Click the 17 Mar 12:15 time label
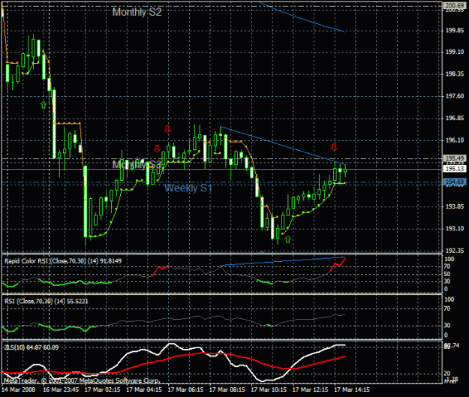This screenshot has width=469, height=397. 310,389
